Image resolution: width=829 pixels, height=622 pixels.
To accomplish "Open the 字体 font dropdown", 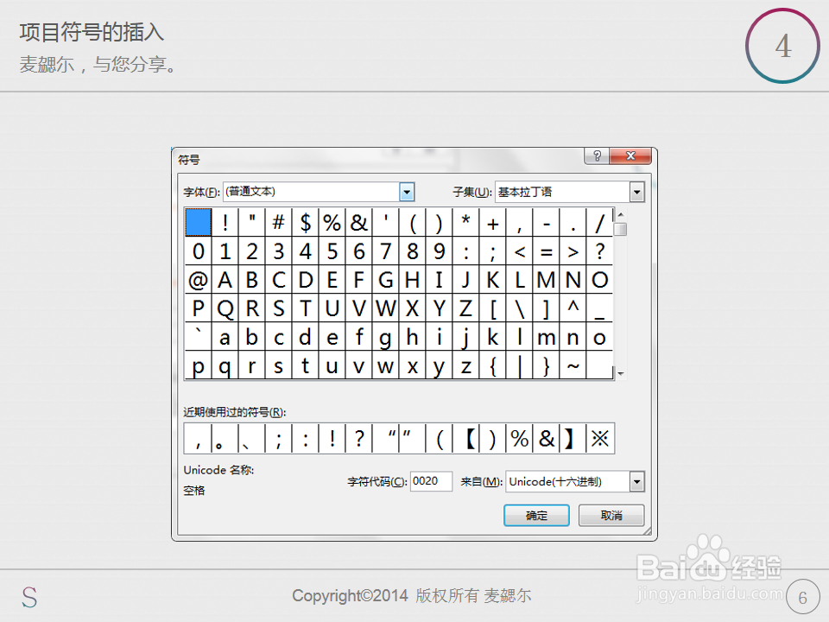I will pyautogui.click(x=406, y=191).
